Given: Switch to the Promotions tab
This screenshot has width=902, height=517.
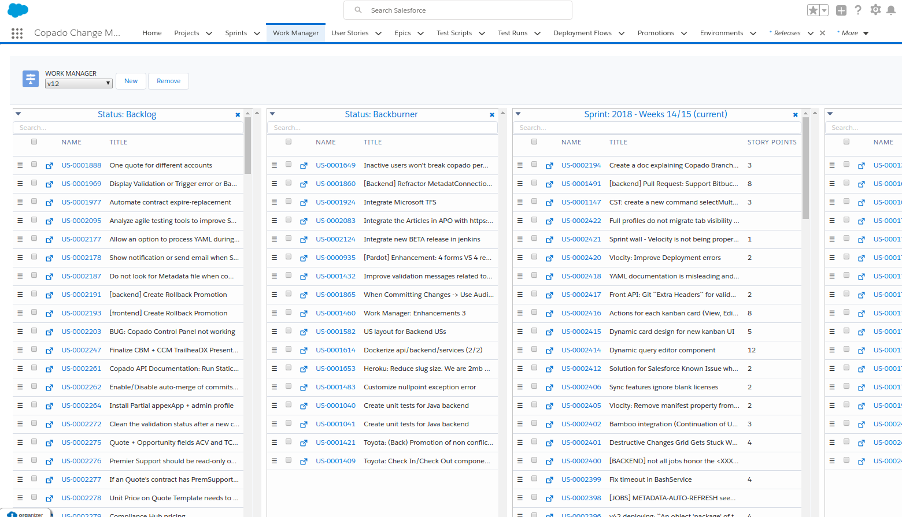Looking at the screenshot, I should pos(656,33).
